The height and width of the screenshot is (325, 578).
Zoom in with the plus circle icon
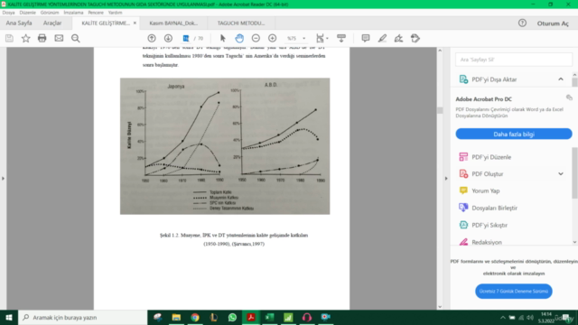click(273, 38)
